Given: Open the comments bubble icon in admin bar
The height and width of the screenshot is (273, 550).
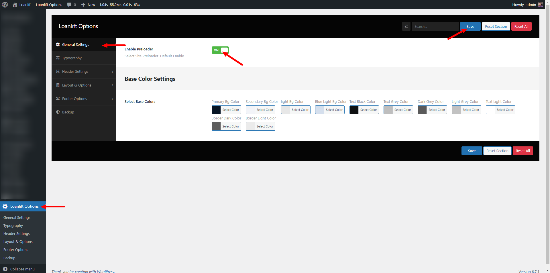Looking at the screenshot, I should tap(69, 5).
